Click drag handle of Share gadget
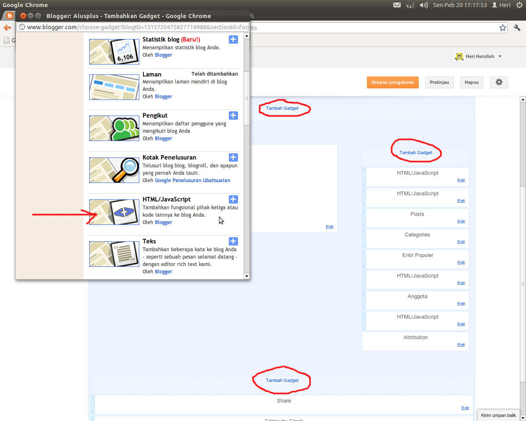Screen dimensions: 526x421 click(93, 405)
